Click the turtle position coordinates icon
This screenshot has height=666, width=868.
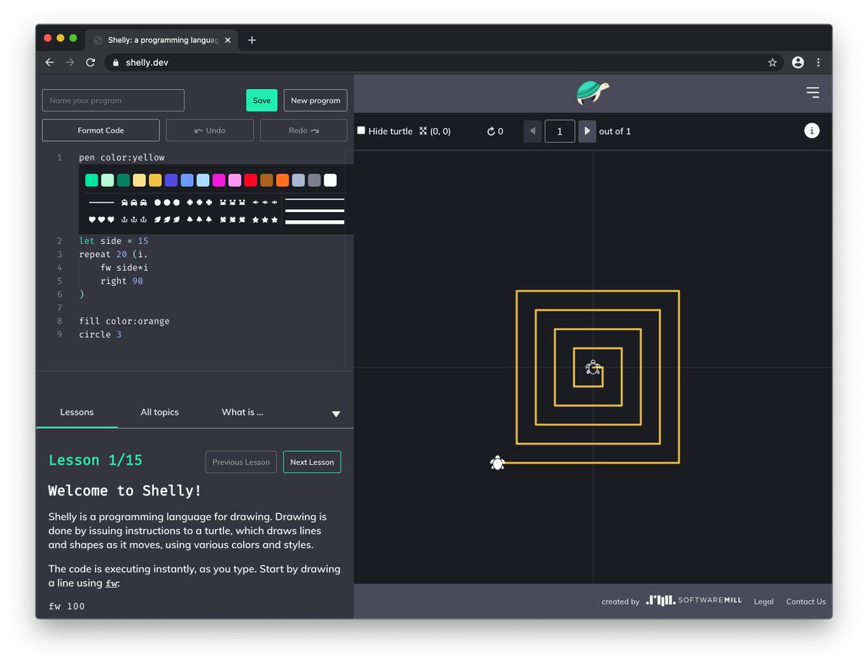tap(423, 131)
